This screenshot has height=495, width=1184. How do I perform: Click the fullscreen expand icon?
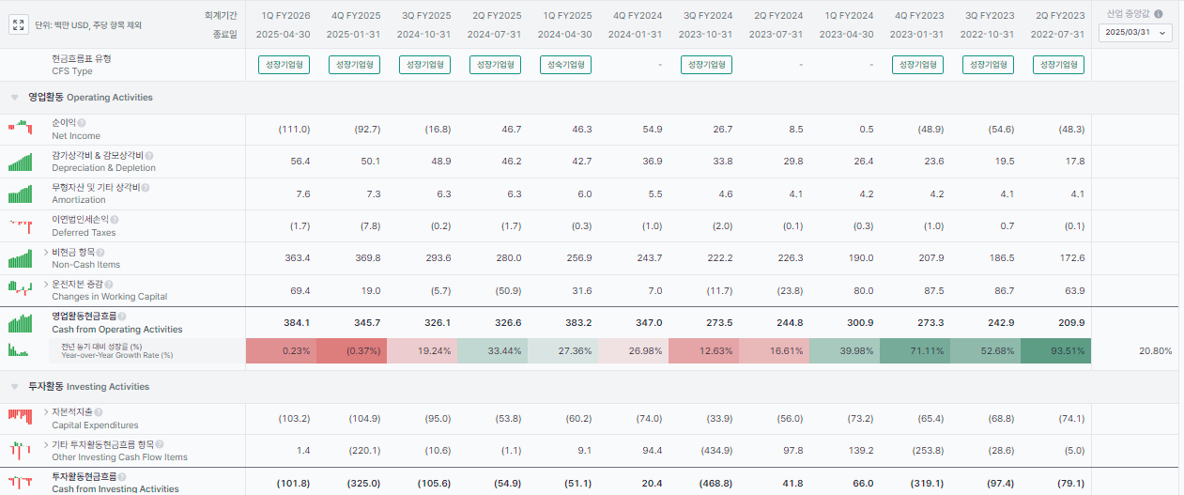point(19,25)
